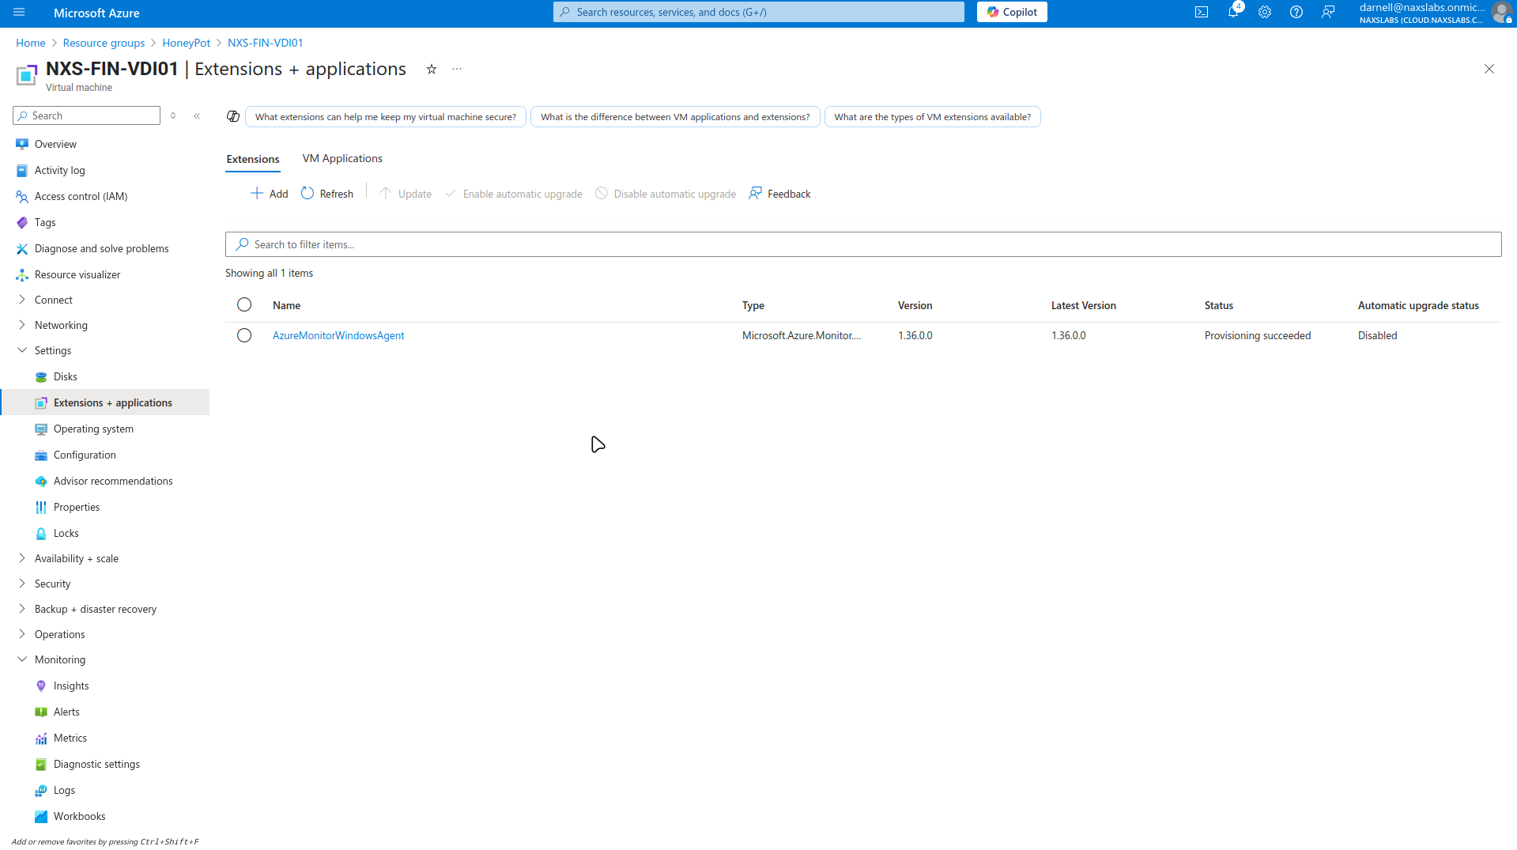Open Logs under Monitoring
This screenshot has height=850, width=1517.
pyautogui.click(x=64, y=791)
